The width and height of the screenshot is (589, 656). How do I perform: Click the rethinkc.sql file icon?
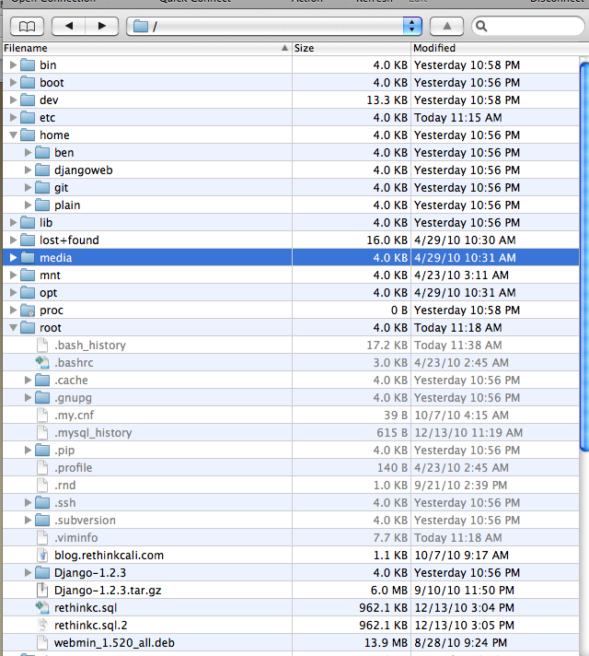tap(41, 608)
